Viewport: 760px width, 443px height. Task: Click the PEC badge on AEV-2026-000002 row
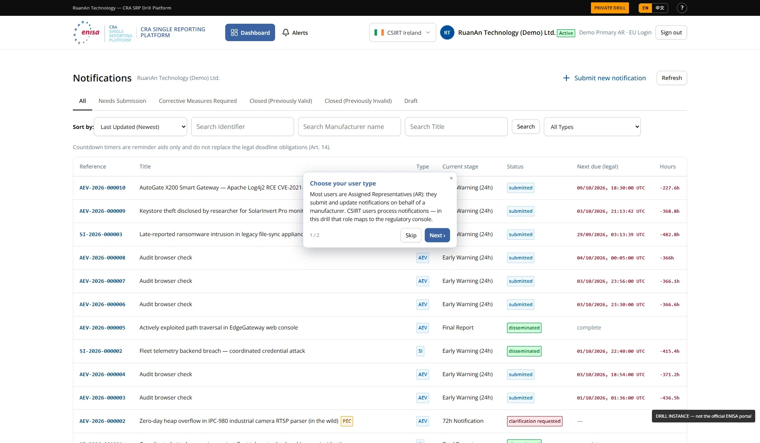click(x=347, y=421)
